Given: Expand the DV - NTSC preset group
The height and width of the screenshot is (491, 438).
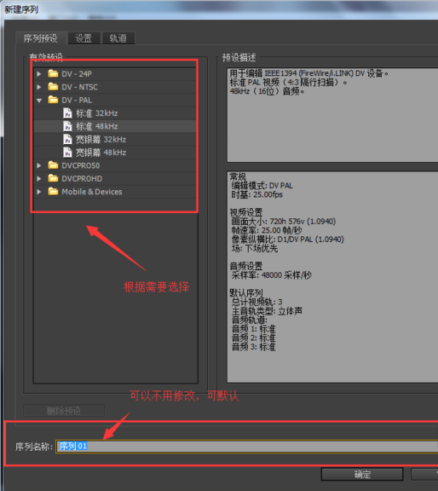Looking at the screenshot, I should (39, 87).
